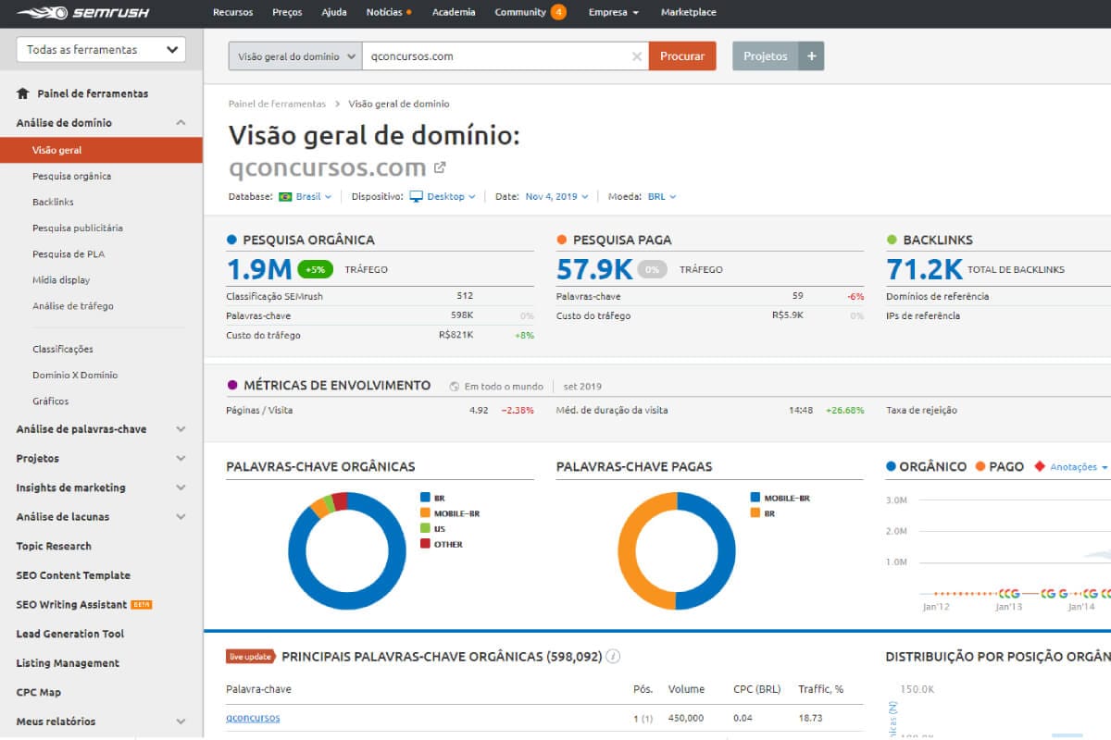Open Domínio X Domínio in the sidebar
The image size is (1111, 740).
point(75,375)
